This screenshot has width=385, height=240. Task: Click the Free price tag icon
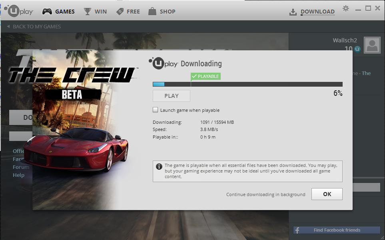120,11
